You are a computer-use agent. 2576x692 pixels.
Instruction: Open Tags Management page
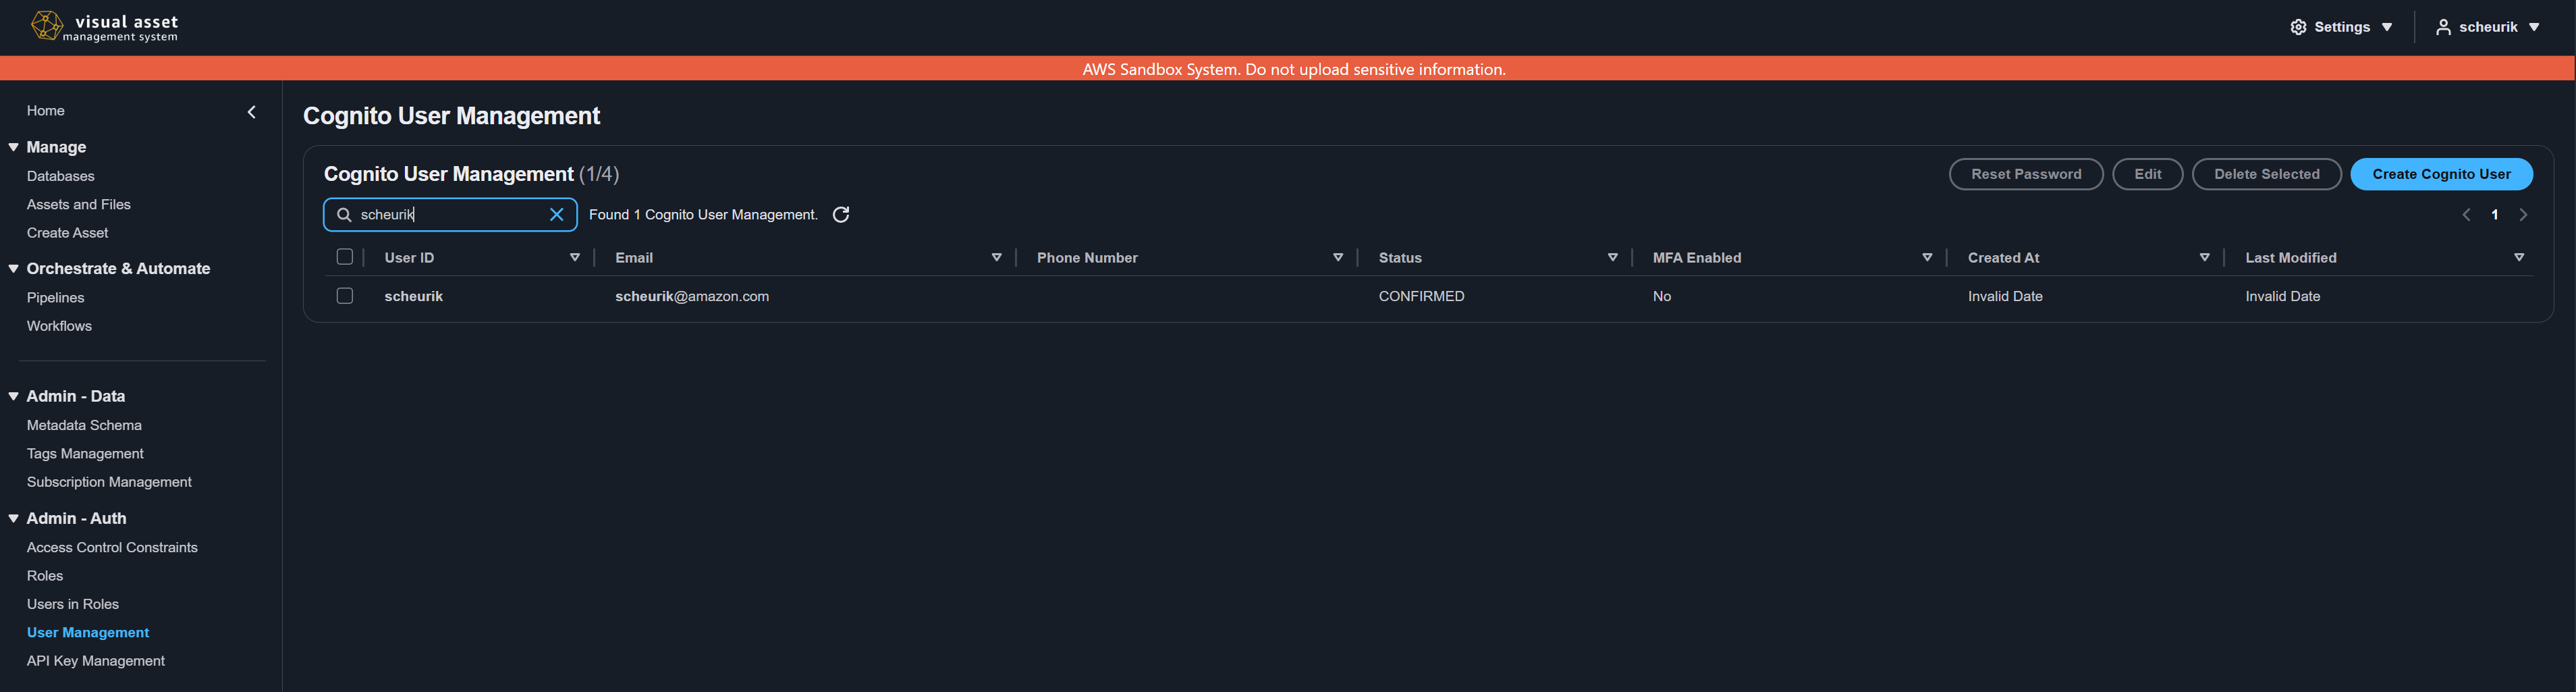click(85, 454)
